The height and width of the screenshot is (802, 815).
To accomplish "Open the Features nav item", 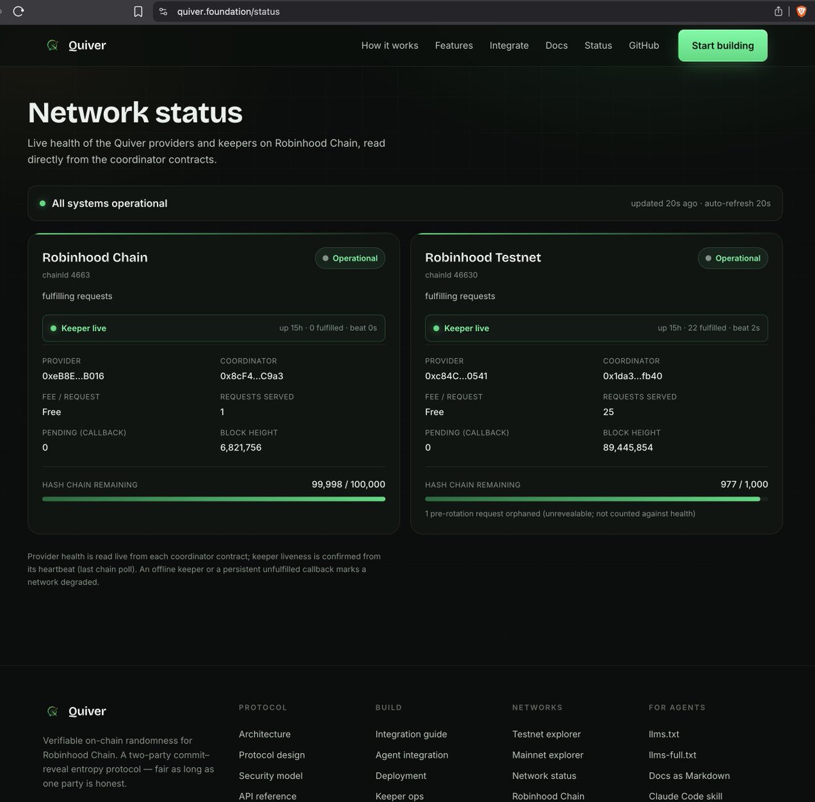I will 454,46.
